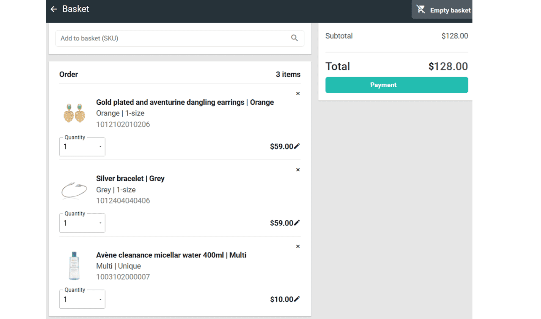Image resolution: width=541 pixels, height=319 pixels.
Task: Click the silver bracelet product image
Action: (x=74, y=190)
